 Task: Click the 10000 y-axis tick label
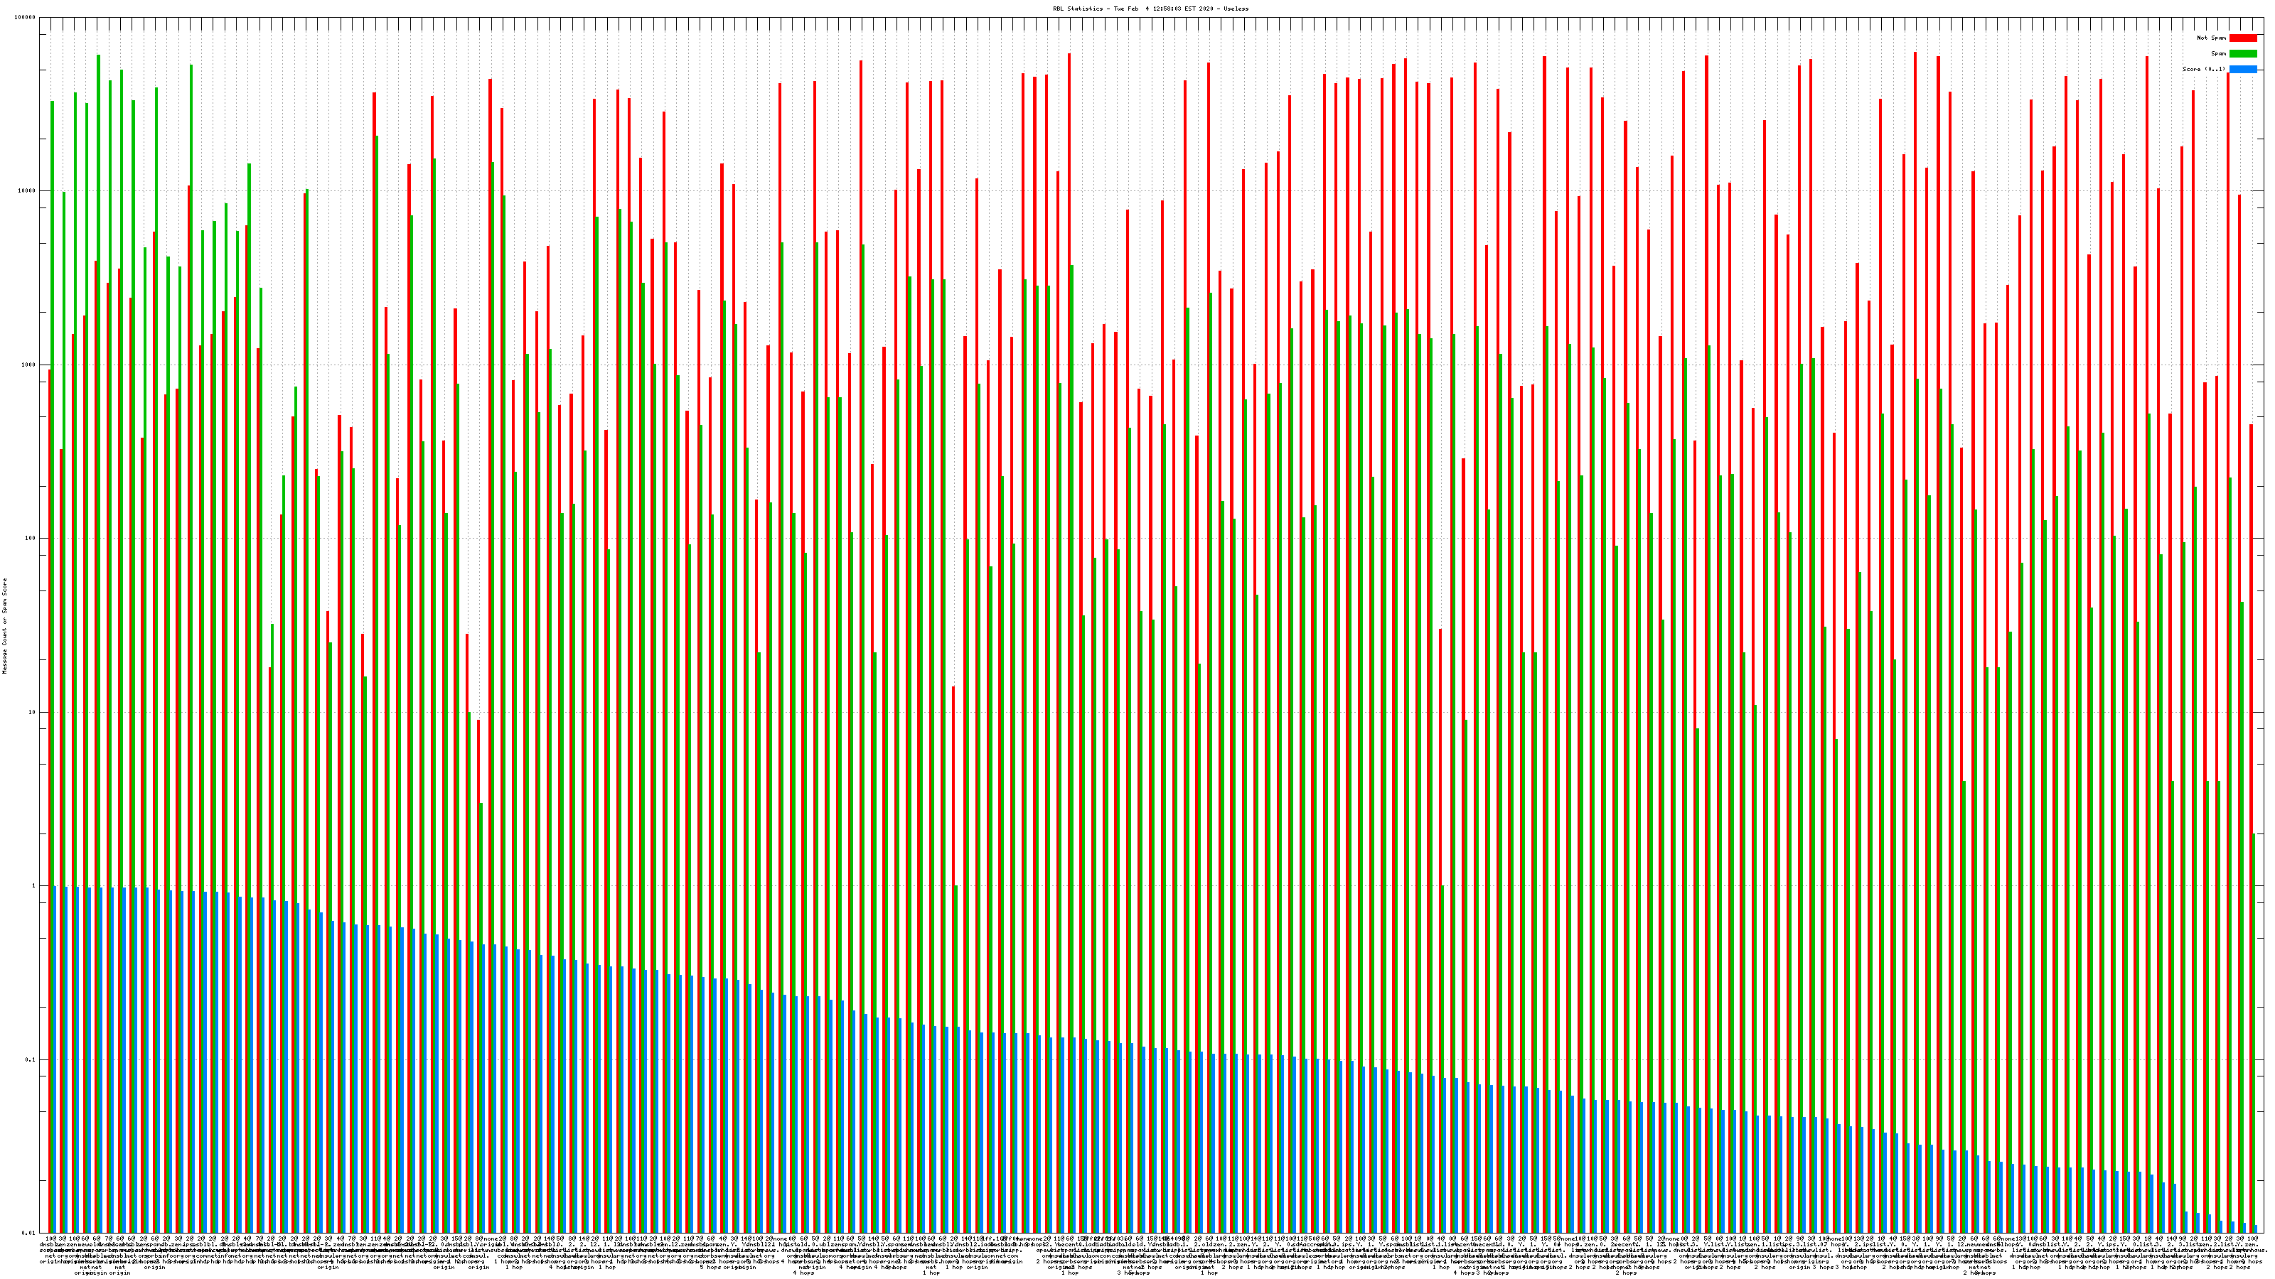tap(26, 190)
